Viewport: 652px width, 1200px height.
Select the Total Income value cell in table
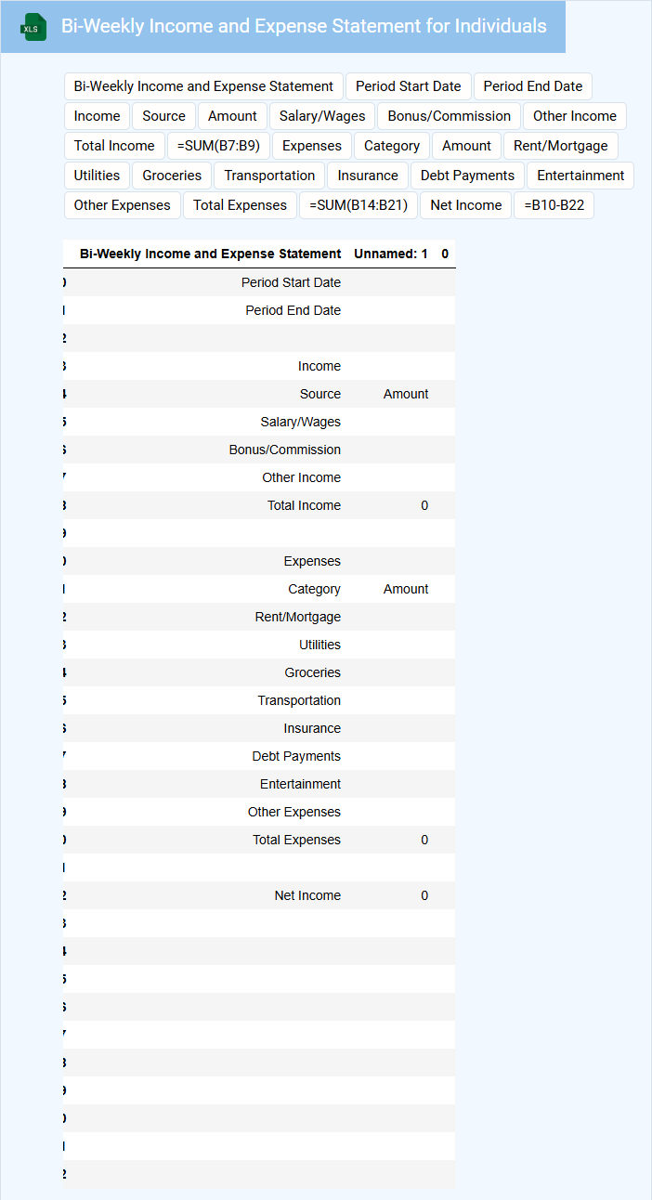(x=424, y=505)
